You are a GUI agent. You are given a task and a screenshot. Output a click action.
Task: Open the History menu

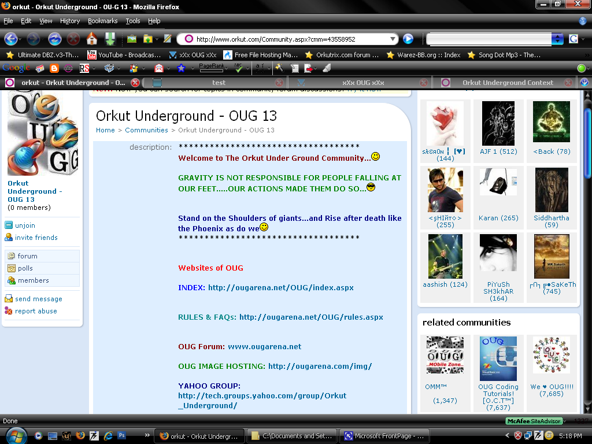tap(70, 21)
